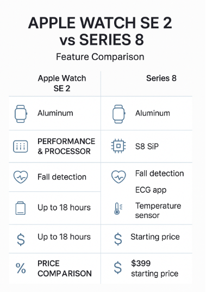Screen dimensions: 206x292
Task: Select the Apple Watch SE 2 column header
Action: point(62,83)
